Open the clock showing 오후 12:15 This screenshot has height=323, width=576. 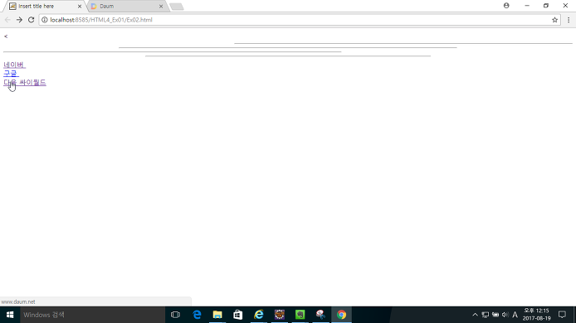coord(537,315)
